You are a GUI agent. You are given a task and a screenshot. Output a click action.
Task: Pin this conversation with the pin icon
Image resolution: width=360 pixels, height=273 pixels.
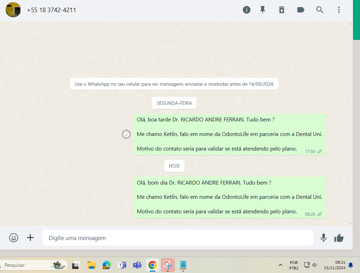click(263, 10)
